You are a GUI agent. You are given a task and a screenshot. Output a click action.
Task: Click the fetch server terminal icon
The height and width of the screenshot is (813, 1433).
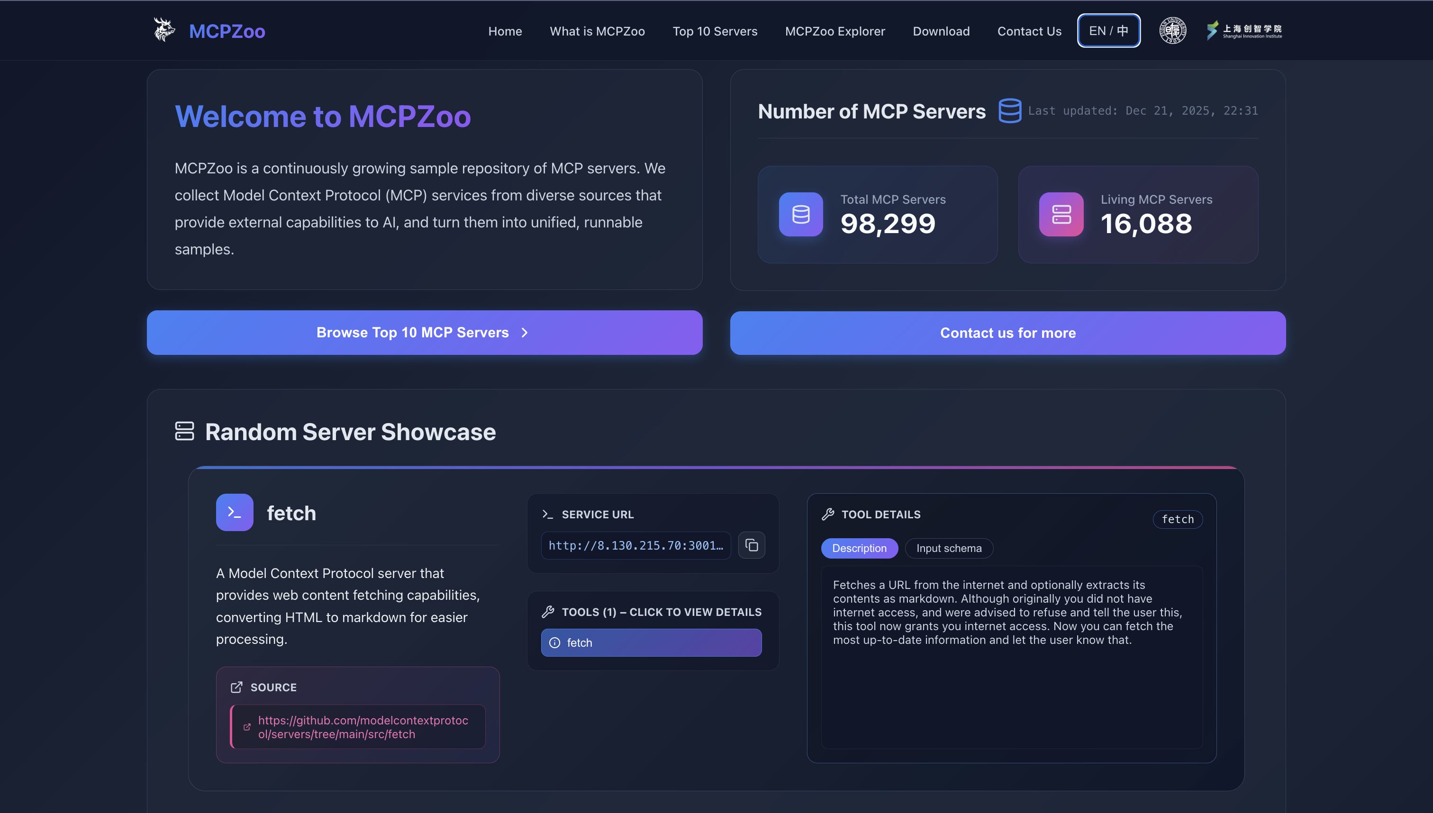click(x=235, y=512)
